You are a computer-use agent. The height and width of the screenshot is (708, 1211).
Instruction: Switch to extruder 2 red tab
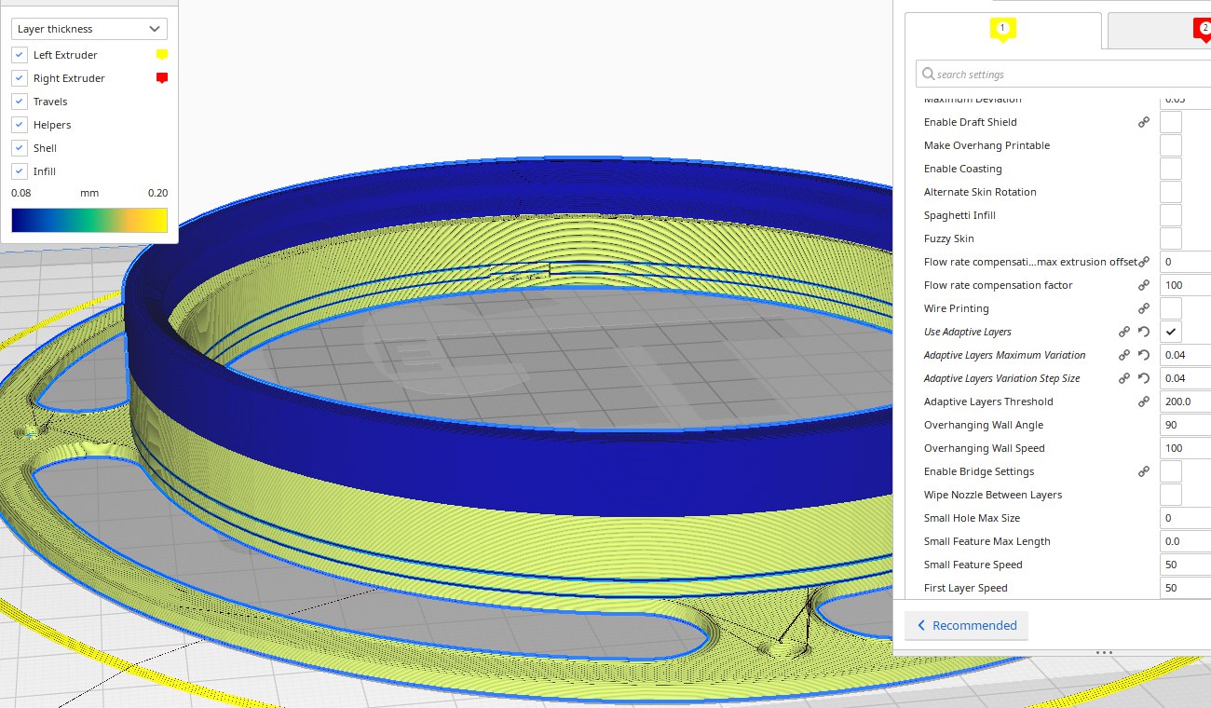[1159, 31]
